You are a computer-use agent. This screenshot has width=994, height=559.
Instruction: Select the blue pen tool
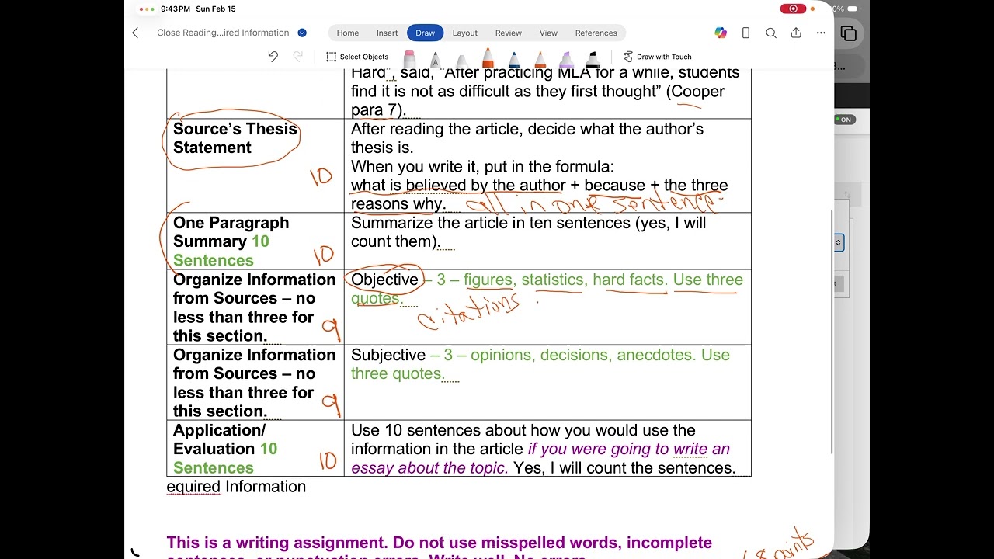514,59
